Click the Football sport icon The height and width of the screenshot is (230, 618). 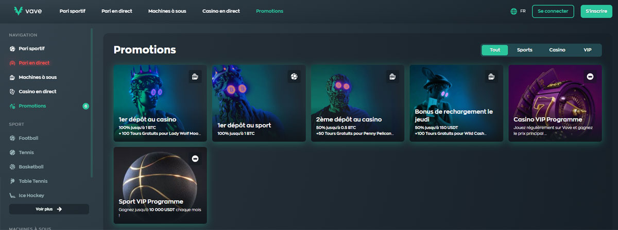(x=12, y=138)
